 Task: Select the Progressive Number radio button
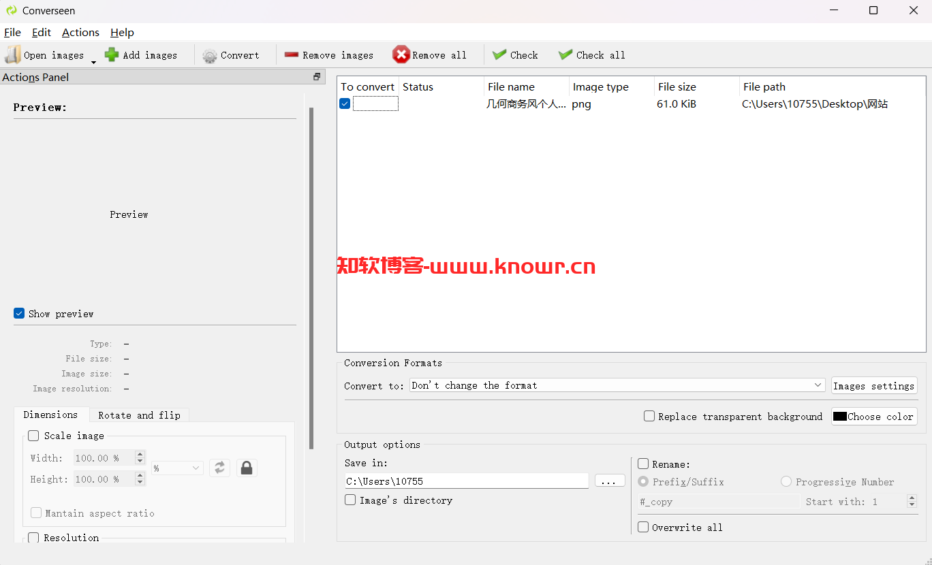point(786,481)
